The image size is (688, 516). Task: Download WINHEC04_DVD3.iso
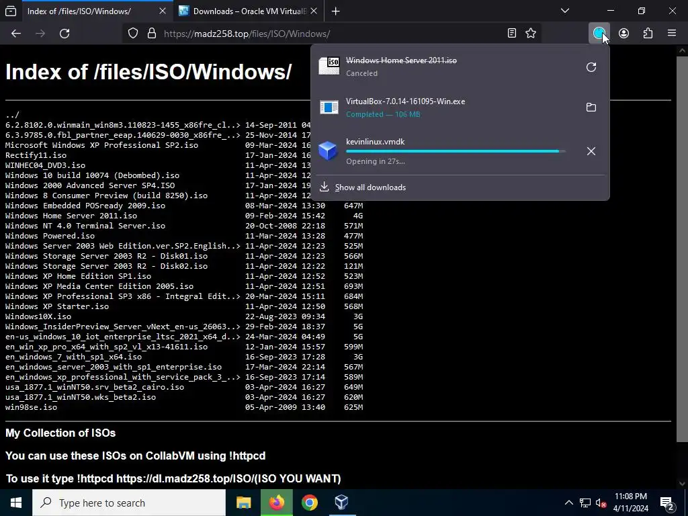[45, 165]
